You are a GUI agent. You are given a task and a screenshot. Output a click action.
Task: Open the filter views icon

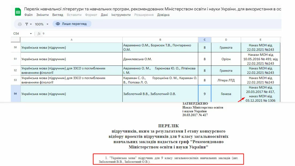[x=27, y=24]
